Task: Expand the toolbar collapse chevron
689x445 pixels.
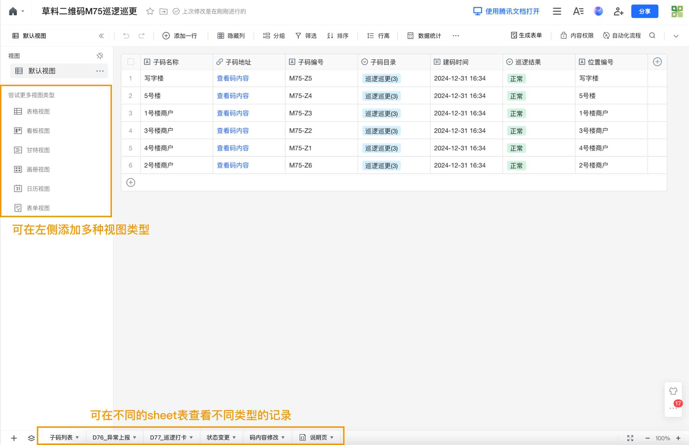Action: [676, 36]
